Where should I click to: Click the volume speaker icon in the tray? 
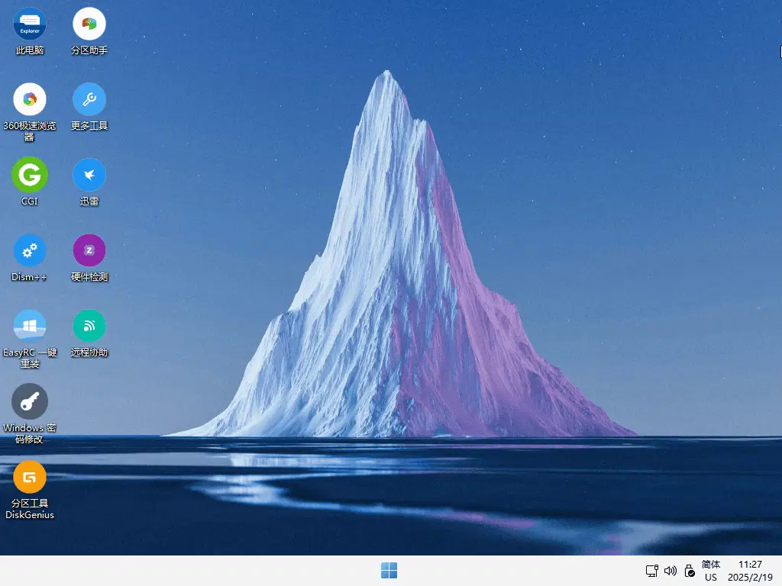(x=670, y=571)
